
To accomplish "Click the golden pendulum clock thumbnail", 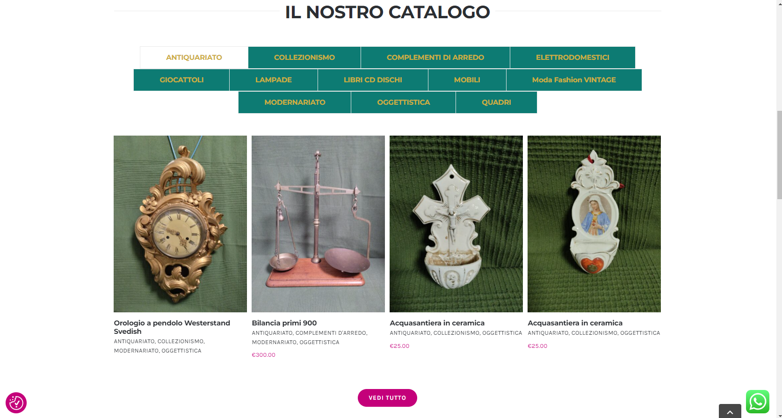I will 180,224.
